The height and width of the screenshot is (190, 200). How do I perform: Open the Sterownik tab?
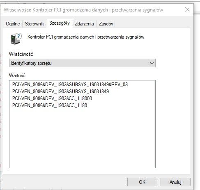click(34, 24)
